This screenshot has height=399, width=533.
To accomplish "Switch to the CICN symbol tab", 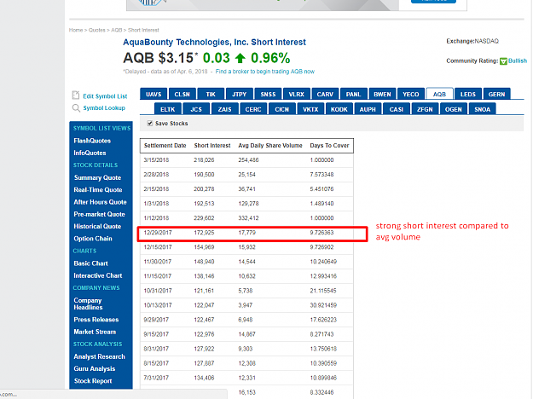I will click(x=281, y=109).
